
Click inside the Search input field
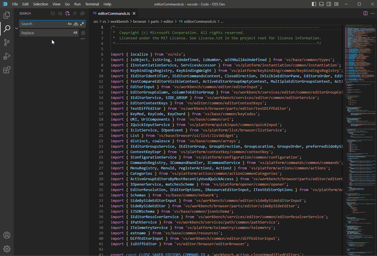[x=43, y=24]
